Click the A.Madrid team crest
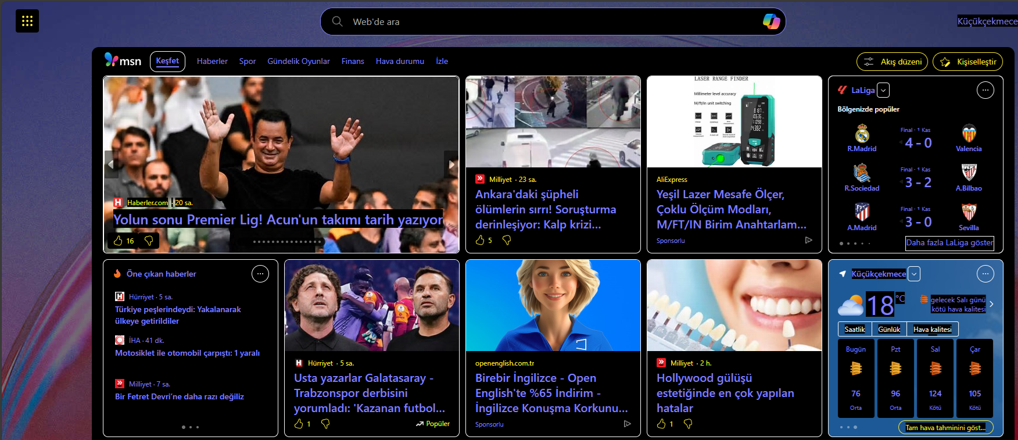Image resolution: width=1018 pixels, height=440 pixels. point(862,212)
